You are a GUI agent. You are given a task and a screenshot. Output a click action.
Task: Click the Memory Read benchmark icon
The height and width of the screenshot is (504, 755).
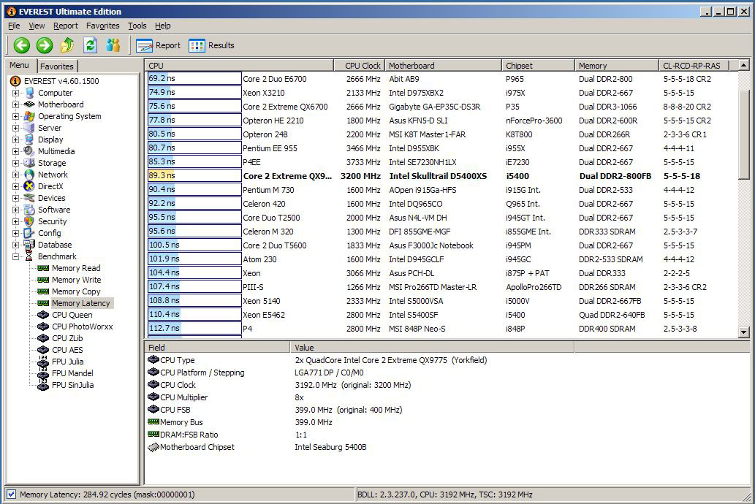(x=43, y=268)
